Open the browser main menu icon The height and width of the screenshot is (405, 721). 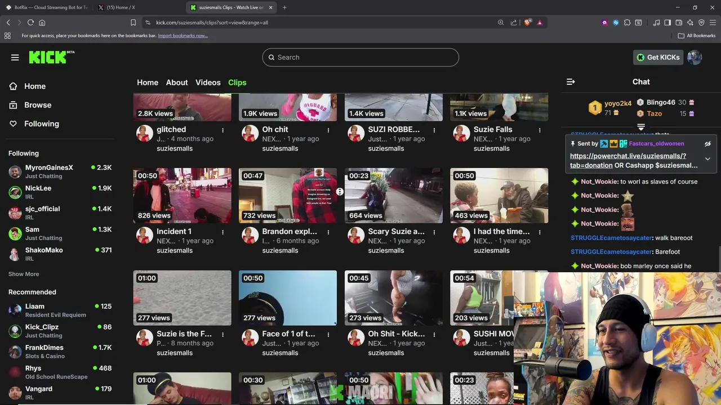point(713,22)
